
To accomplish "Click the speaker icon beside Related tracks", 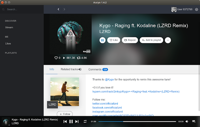I will coord(80,69).
